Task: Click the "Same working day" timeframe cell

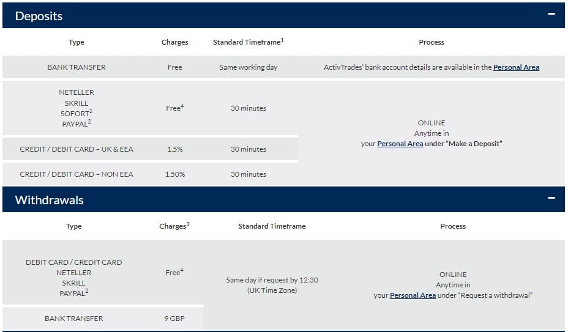Action: click(248, 67)
